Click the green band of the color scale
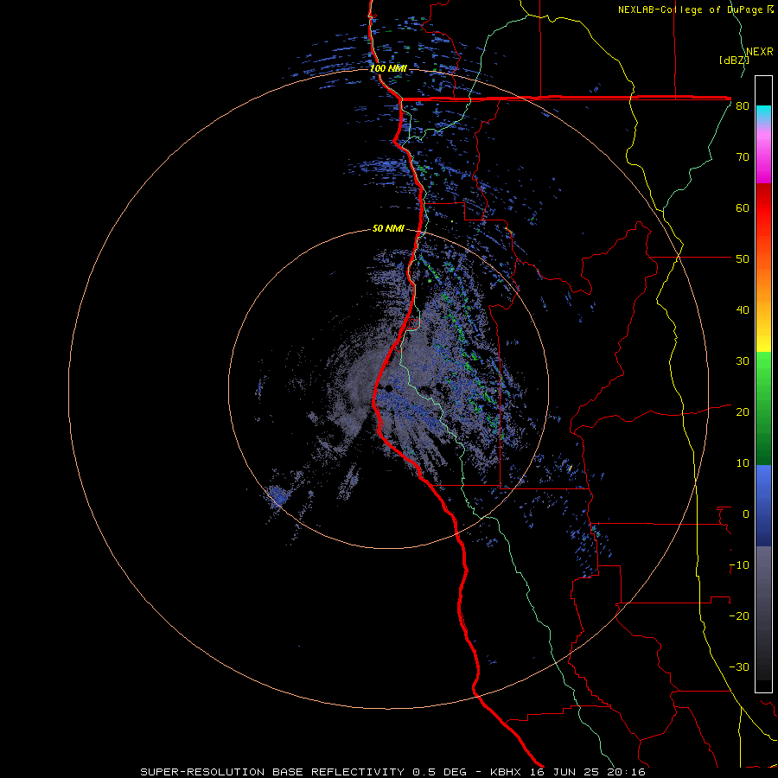The image size is (778, 778). coord(763,408)
